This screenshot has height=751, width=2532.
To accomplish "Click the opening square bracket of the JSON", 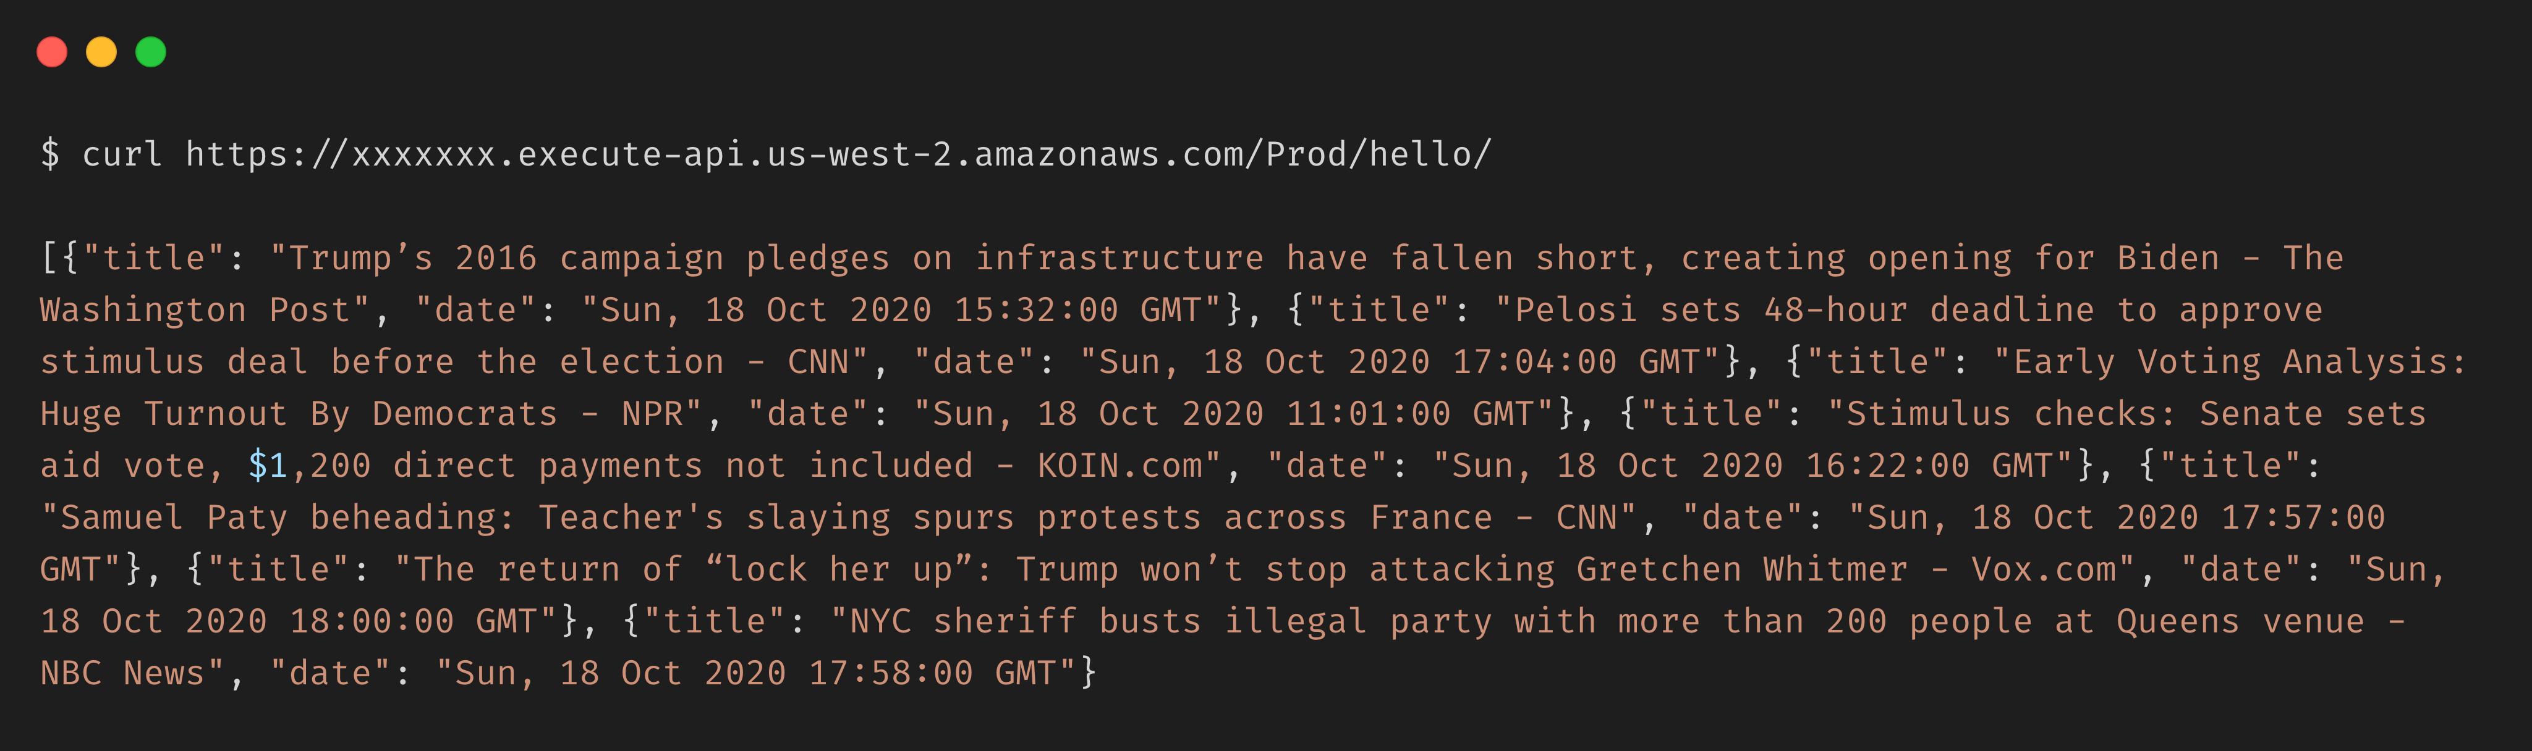I will coord(48,258).
